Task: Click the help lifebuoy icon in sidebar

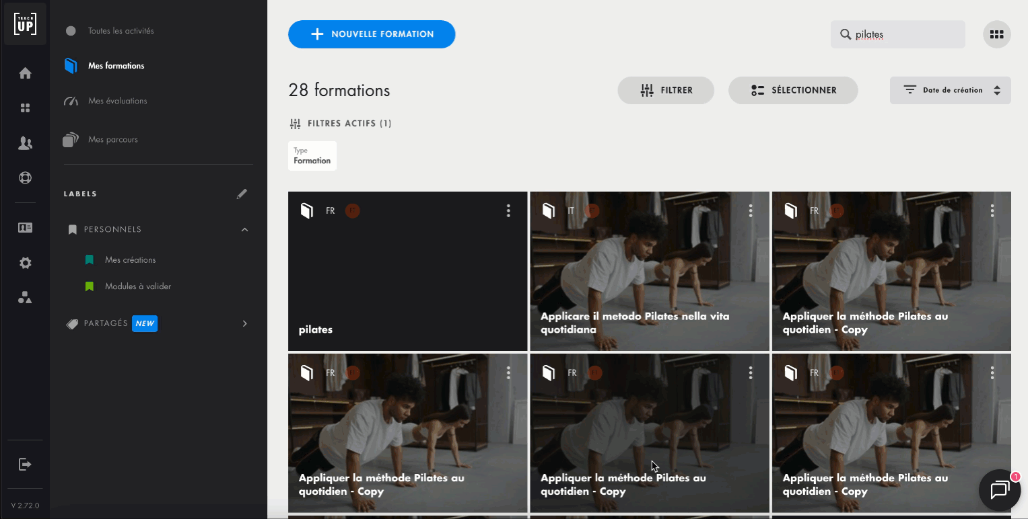Action: point(25,177)
